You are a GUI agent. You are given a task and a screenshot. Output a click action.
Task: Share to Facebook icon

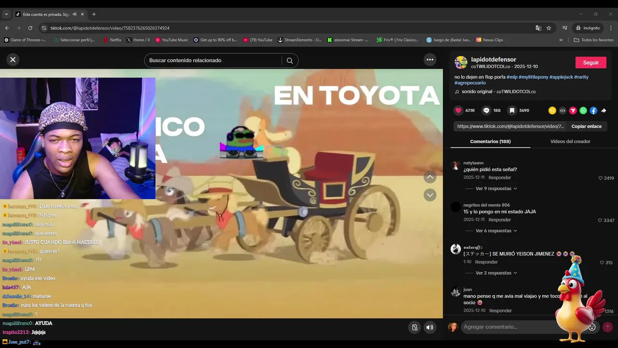(593, 111)
